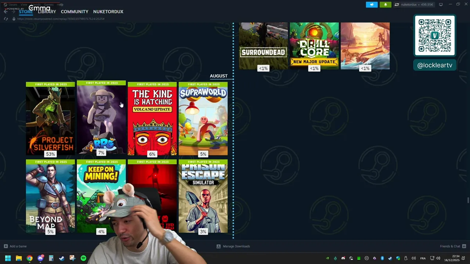
Task: Open the Prison Escape Simulator game card
Action: tap(203, 196)
